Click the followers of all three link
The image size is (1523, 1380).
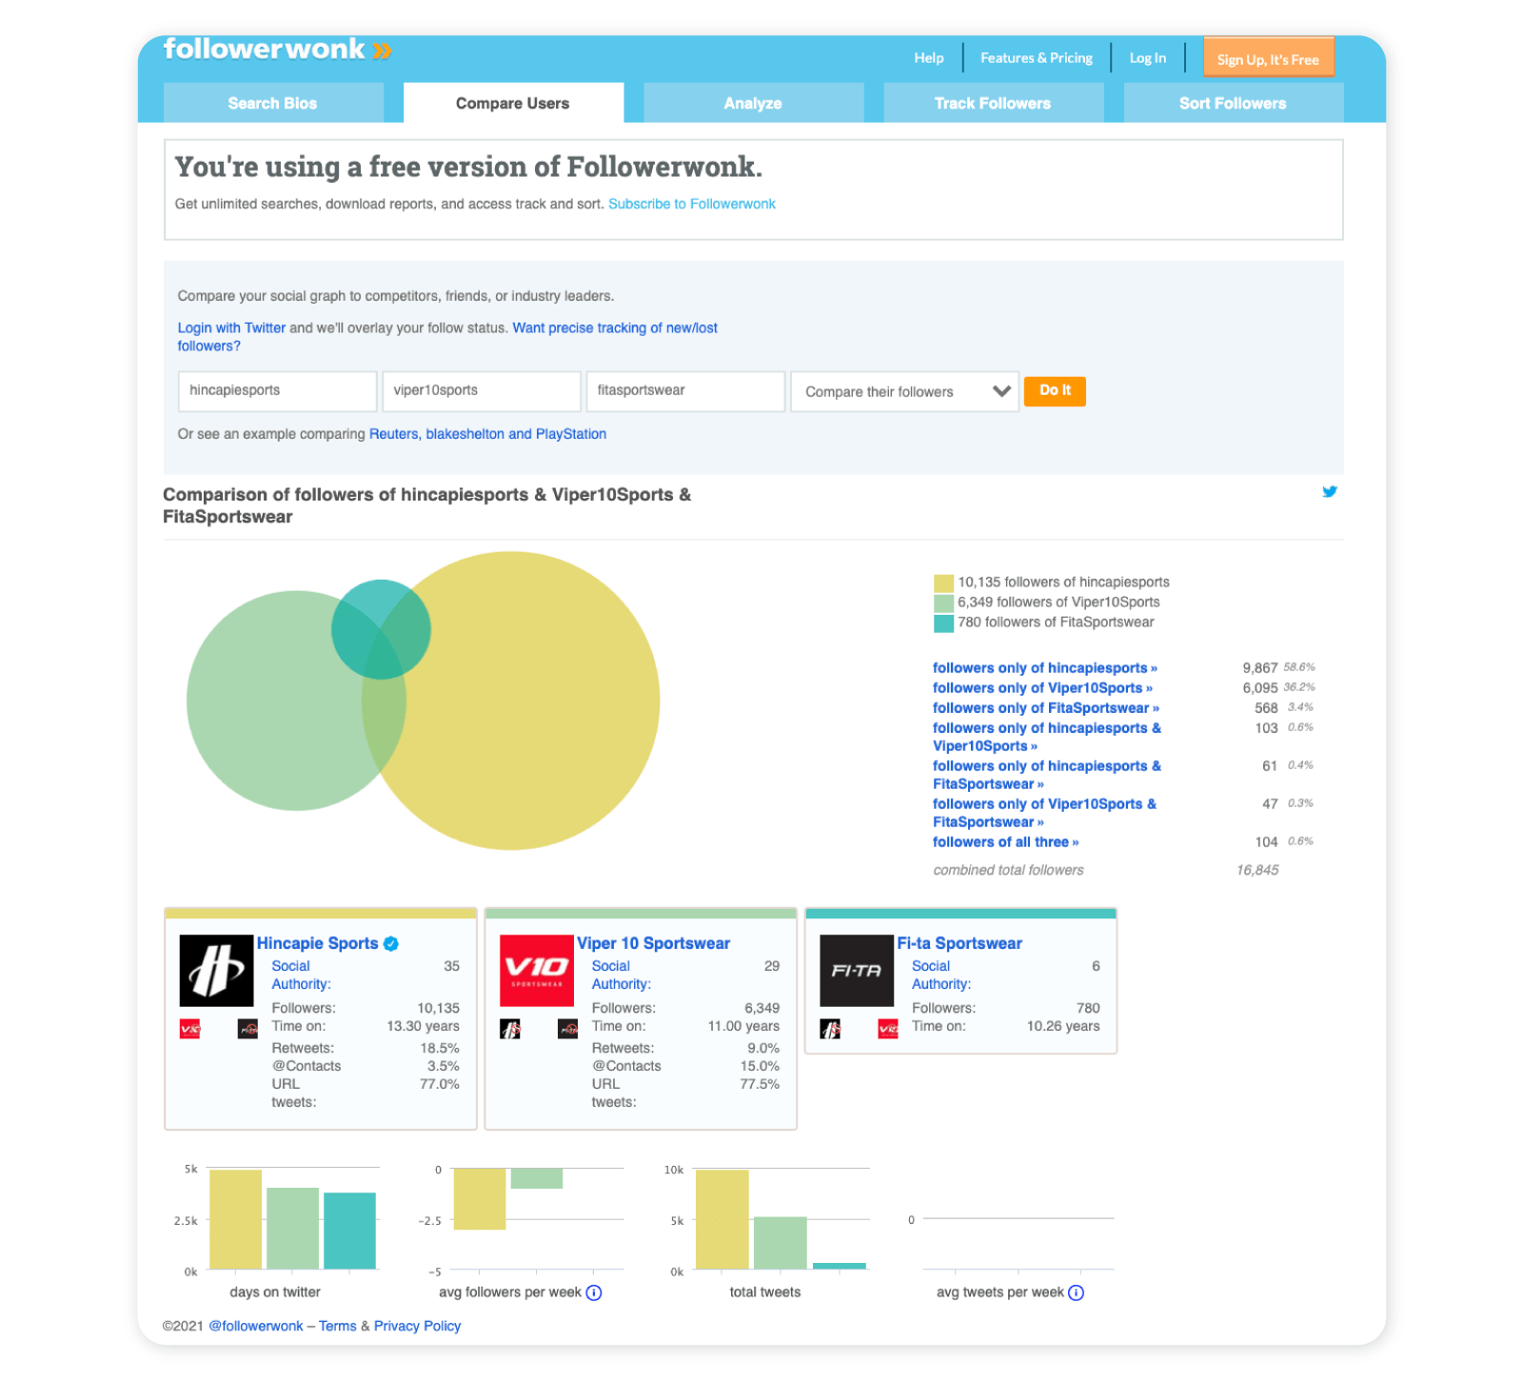1004,841
